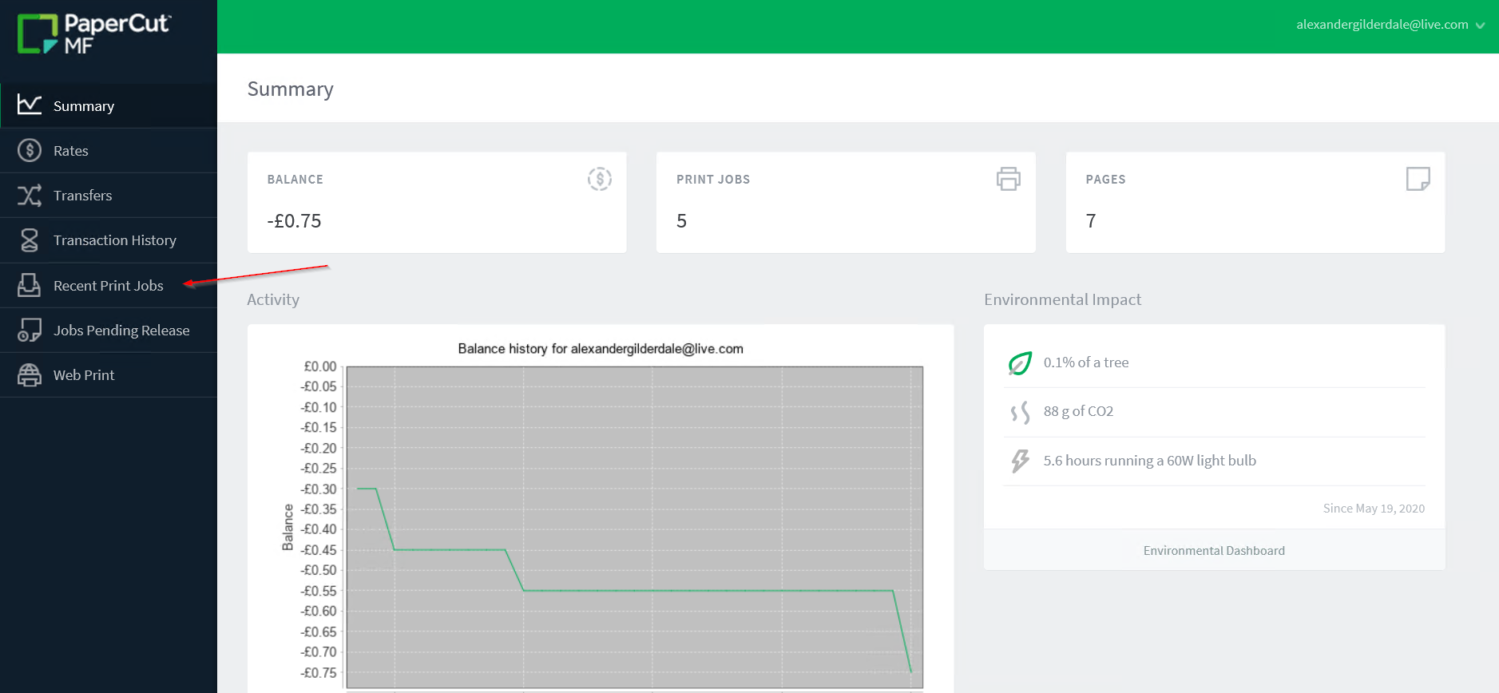Viewport: 1499px width, 693px height.
Task: Open the alexandergilderdale@live.com account menu
Action: point(1382,25)
